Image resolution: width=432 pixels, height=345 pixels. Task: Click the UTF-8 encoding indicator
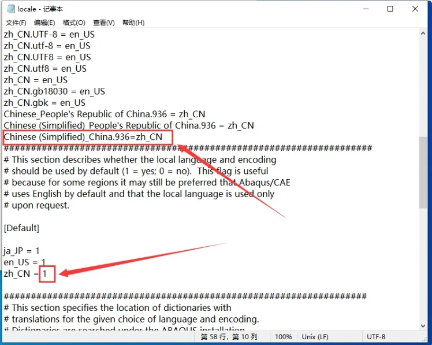coord(376,337)
